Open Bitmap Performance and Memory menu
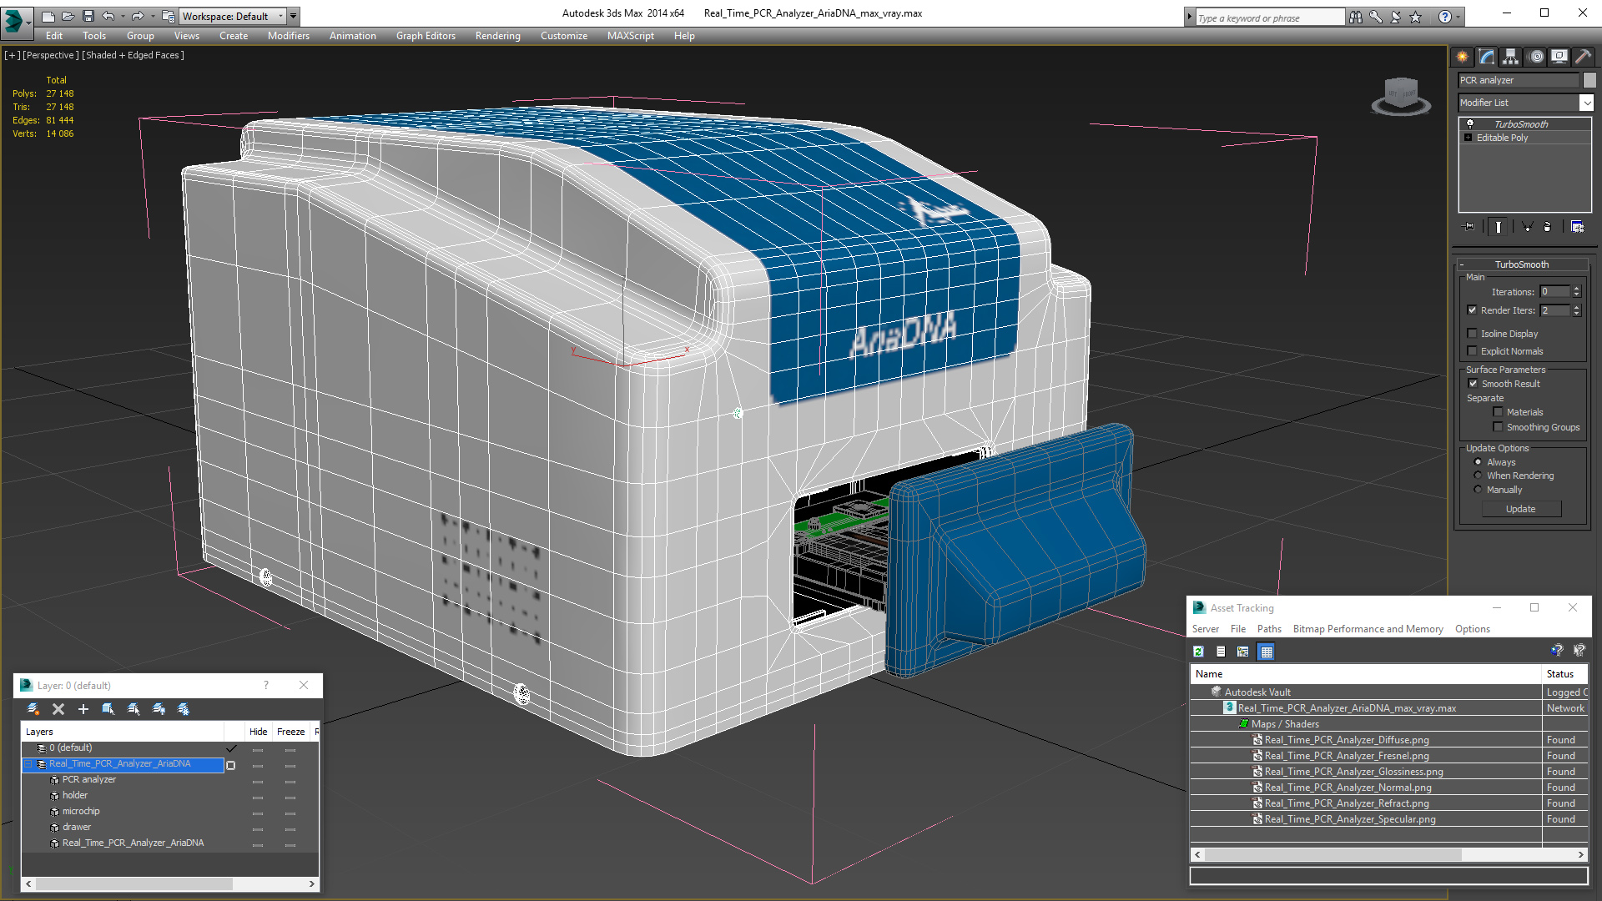 coord(1368,629)
